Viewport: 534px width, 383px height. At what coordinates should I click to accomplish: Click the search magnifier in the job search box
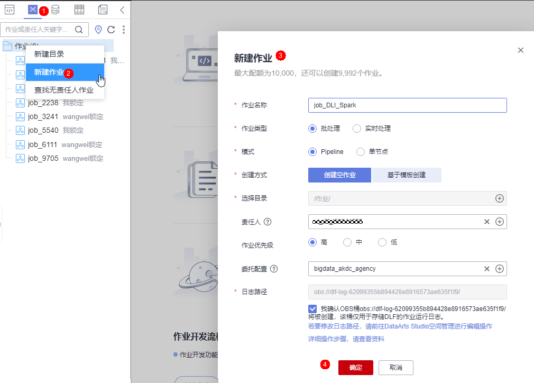(x=80, y=30)
